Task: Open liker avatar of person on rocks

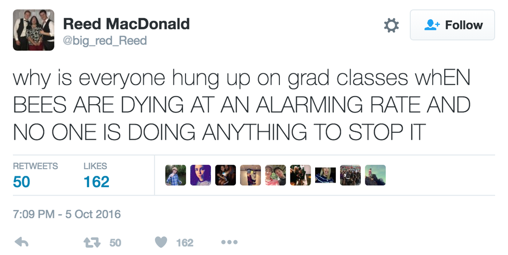Action: 375,175
